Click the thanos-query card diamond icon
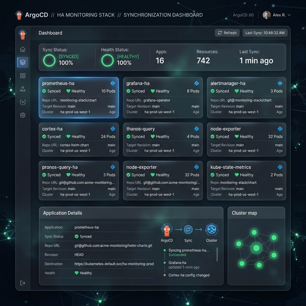306x306 pixels. 197,129
